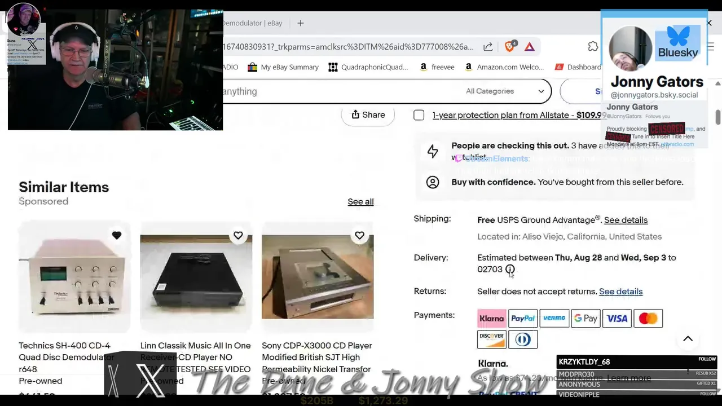The width and height of the screenshot is (722, 406).
Task: Click the Google Pay payment icon
Action: tap(585, 319)
